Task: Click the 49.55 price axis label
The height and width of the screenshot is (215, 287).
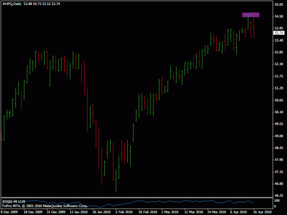Action: [279, 124]
